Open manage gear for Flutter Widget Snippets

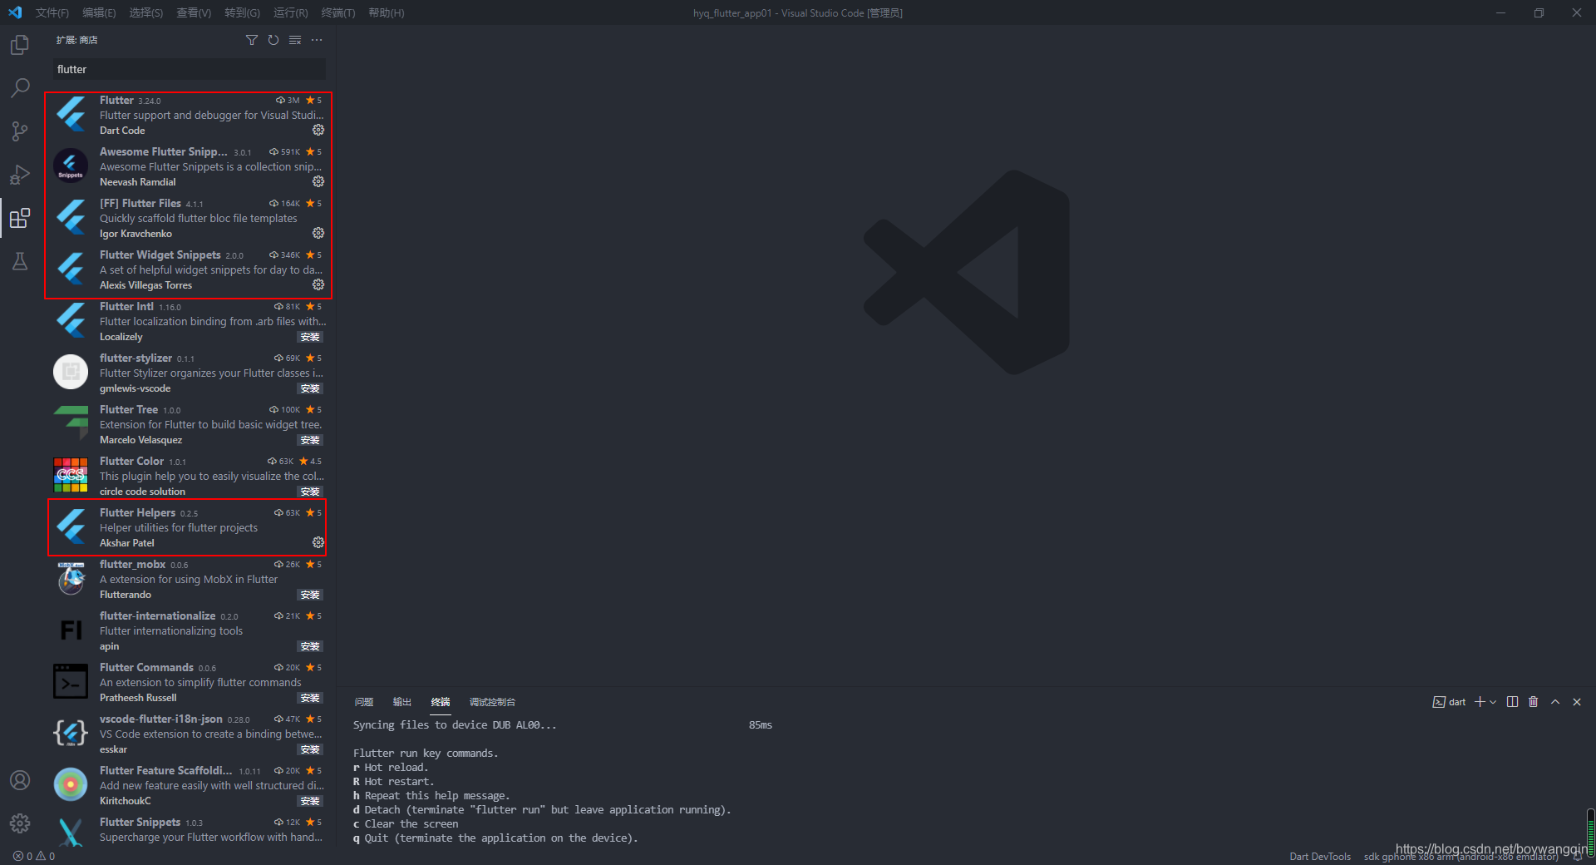pos(318,284)
